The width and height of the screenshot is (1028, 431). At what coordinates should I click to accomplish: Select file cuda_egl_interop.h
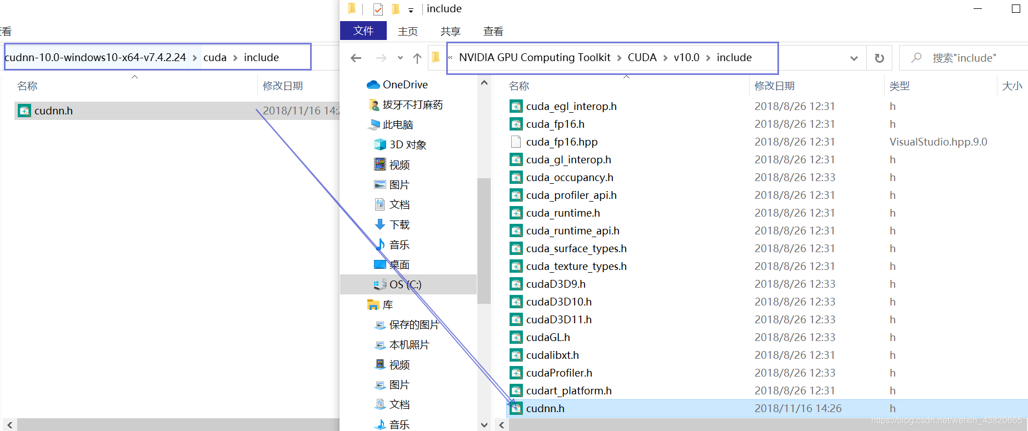point(571,106)
